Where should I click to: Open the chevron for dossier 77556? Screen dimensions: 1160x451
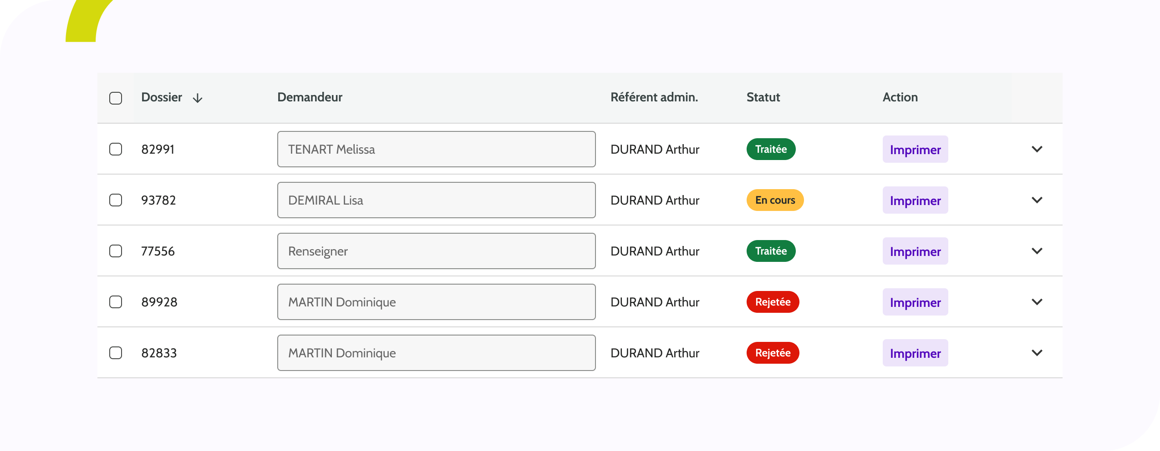[1037, 251]
